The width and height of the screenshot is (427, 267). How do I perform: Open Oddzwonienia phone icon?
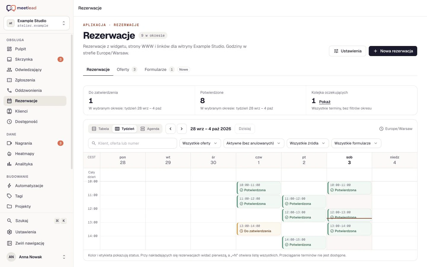(9, 90)
